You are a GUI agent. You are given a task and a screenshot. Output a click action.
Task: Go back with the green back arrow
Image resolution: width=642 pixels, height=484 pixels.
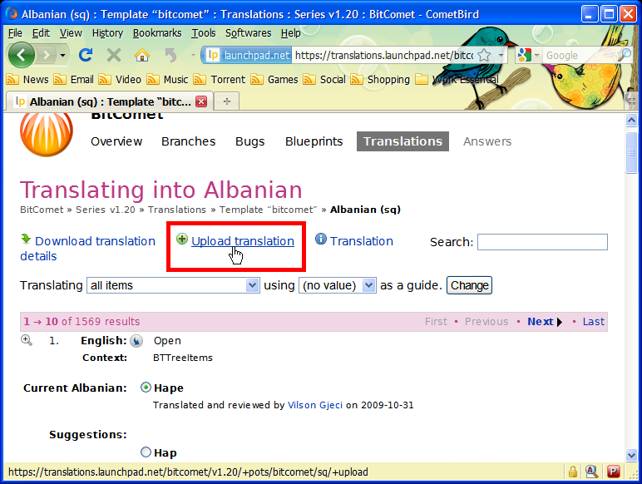coord(22,54)
